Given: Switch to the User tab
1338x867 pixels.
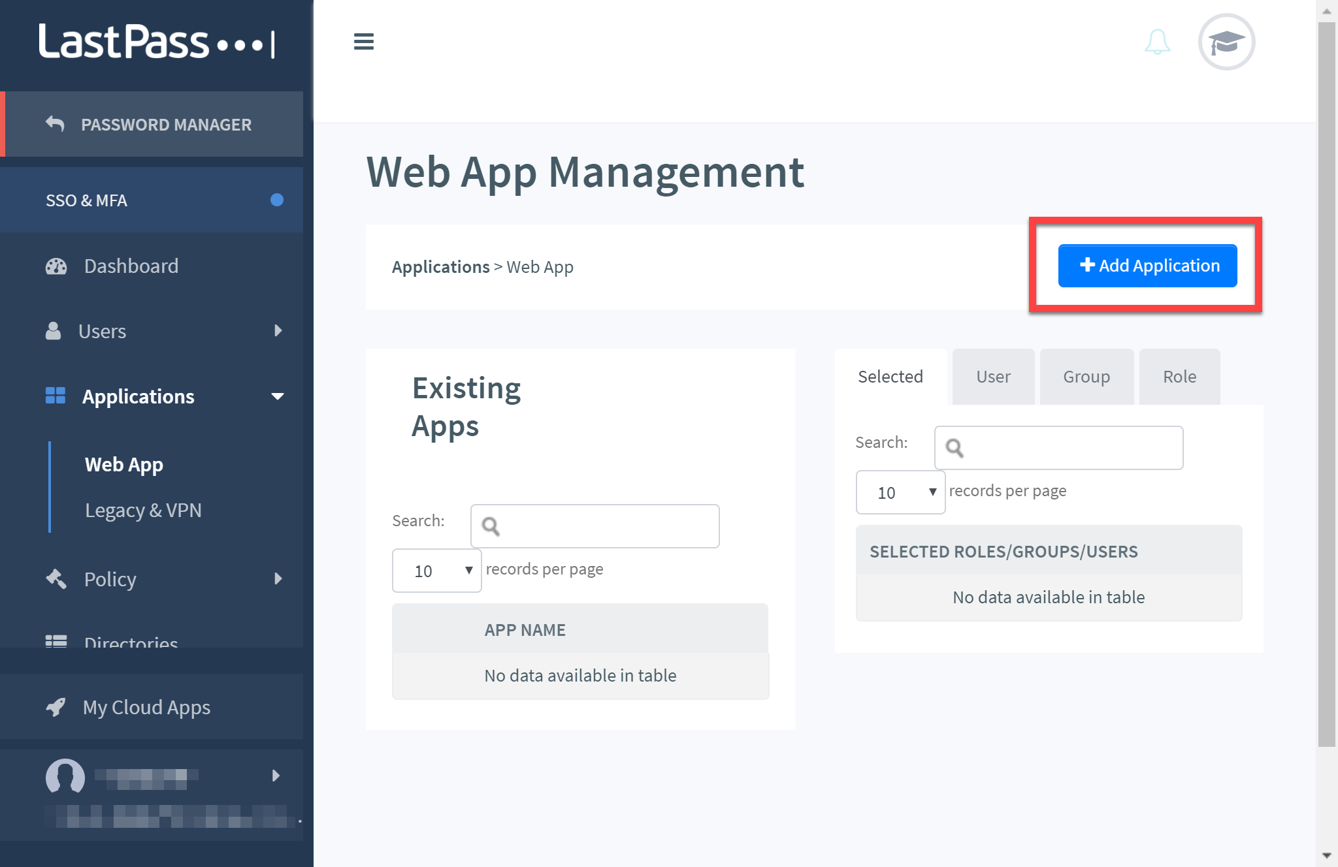Looking at the screenshot, I should click(993, 377).
